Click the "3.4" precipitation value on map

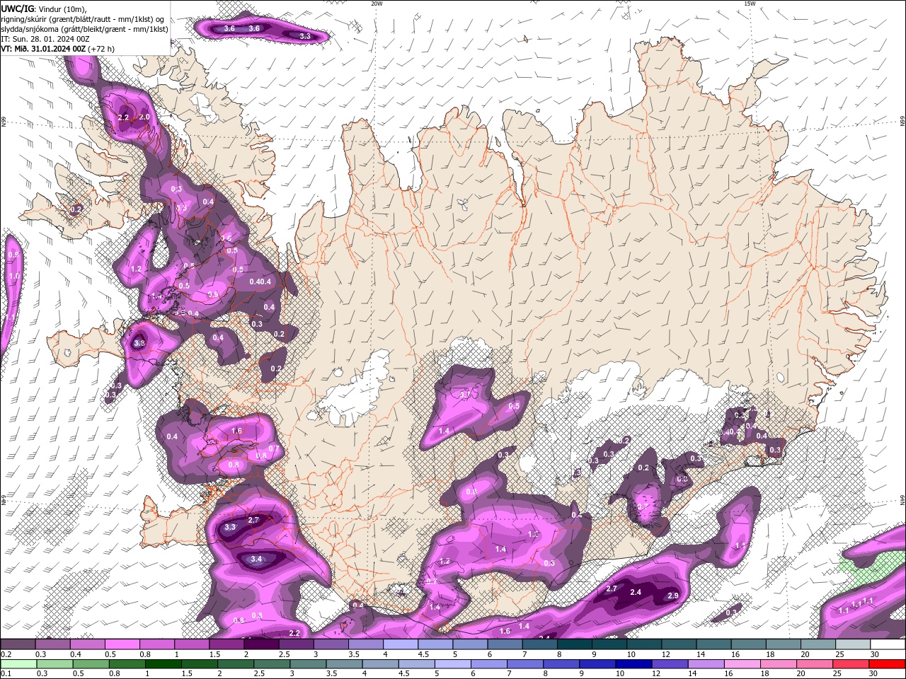coord(257,559)
